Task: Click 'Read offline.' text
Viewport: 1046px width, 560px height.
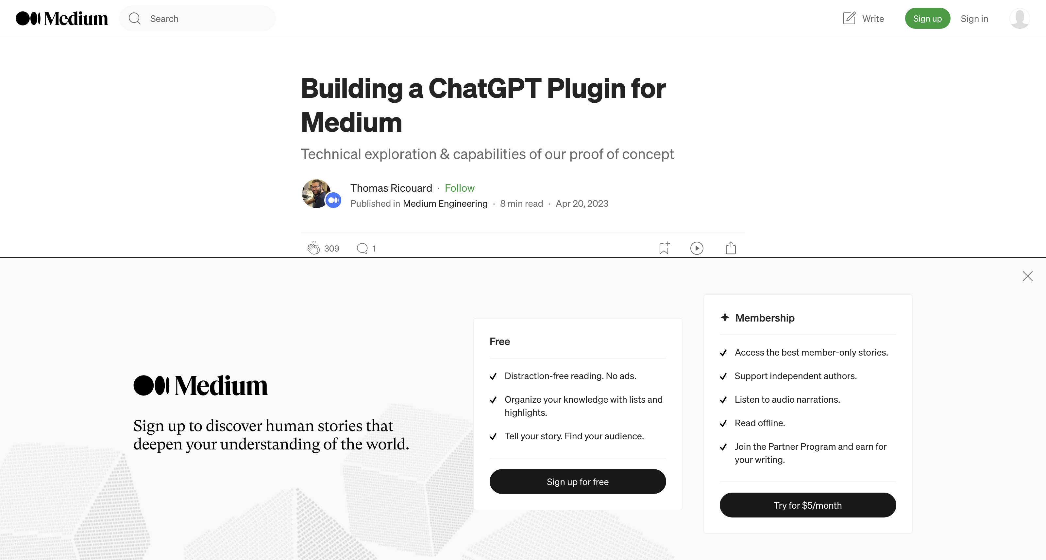Action: pyautogui.click(x=760, y=423)
